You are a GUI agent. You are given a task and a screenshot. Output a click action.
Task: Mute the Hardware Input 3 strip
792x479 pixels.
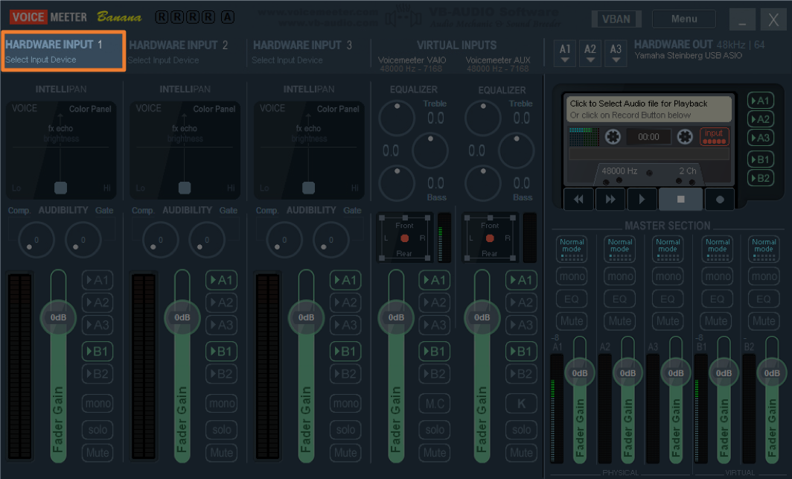coord(345,452)
